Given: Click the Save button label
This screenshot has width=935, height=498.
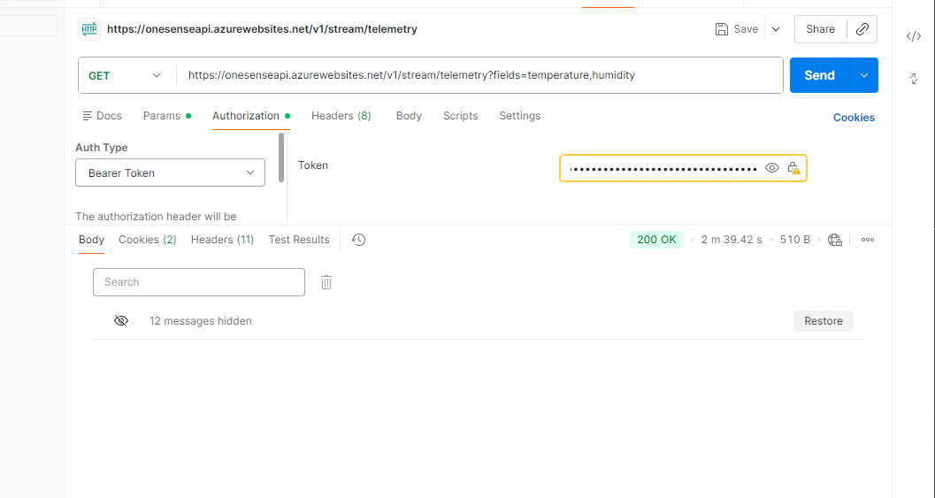Looking at the screenshot, I should click(746, 29).
